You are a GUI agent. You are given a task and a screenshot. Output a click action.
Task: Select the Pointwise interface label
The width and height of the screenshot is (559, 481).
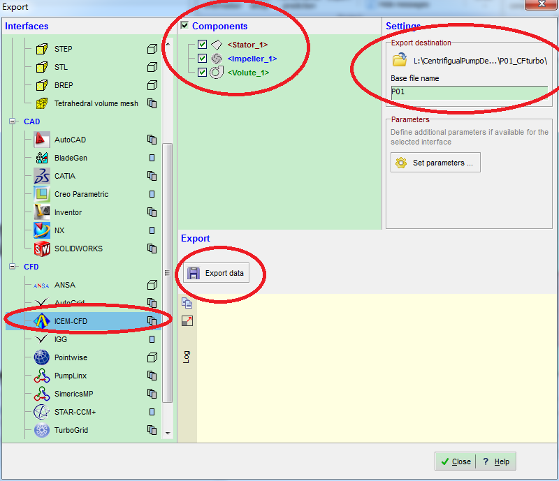click(71, 357)
